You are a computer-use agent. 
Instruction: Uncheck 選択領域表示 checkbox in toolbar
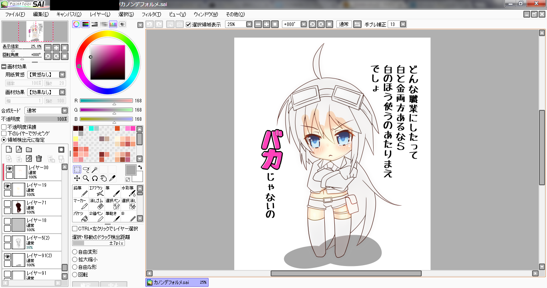coord(188,24)
